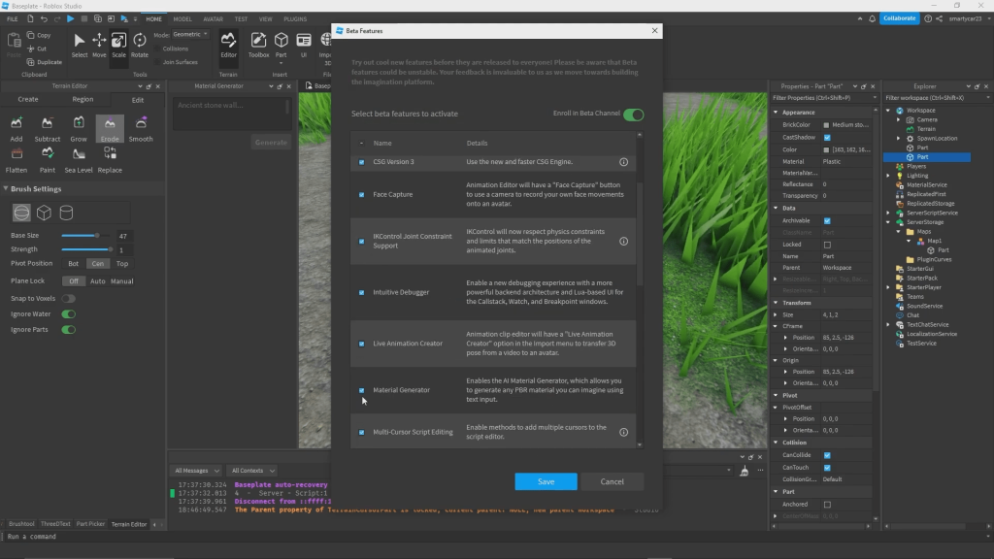Choose the cylinder brush shape
The width and height of the screenshot is (994, 559).
[66, 213]
